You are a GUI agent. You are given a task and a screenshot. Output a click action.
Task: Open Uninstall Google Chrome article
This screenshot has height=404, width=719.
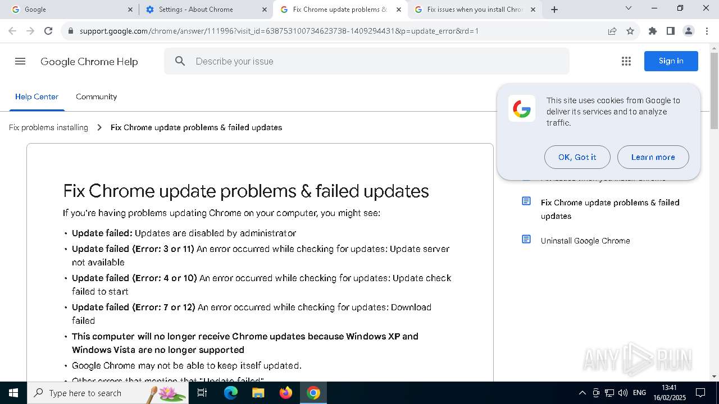585,241
